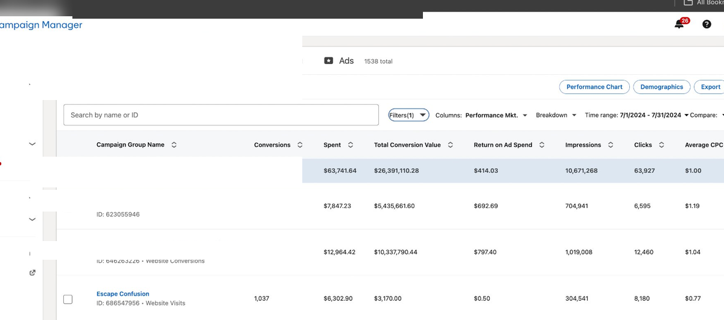Open the Demographics button
The width and height of the screenshot is (724, 320).
coord(662,87)
